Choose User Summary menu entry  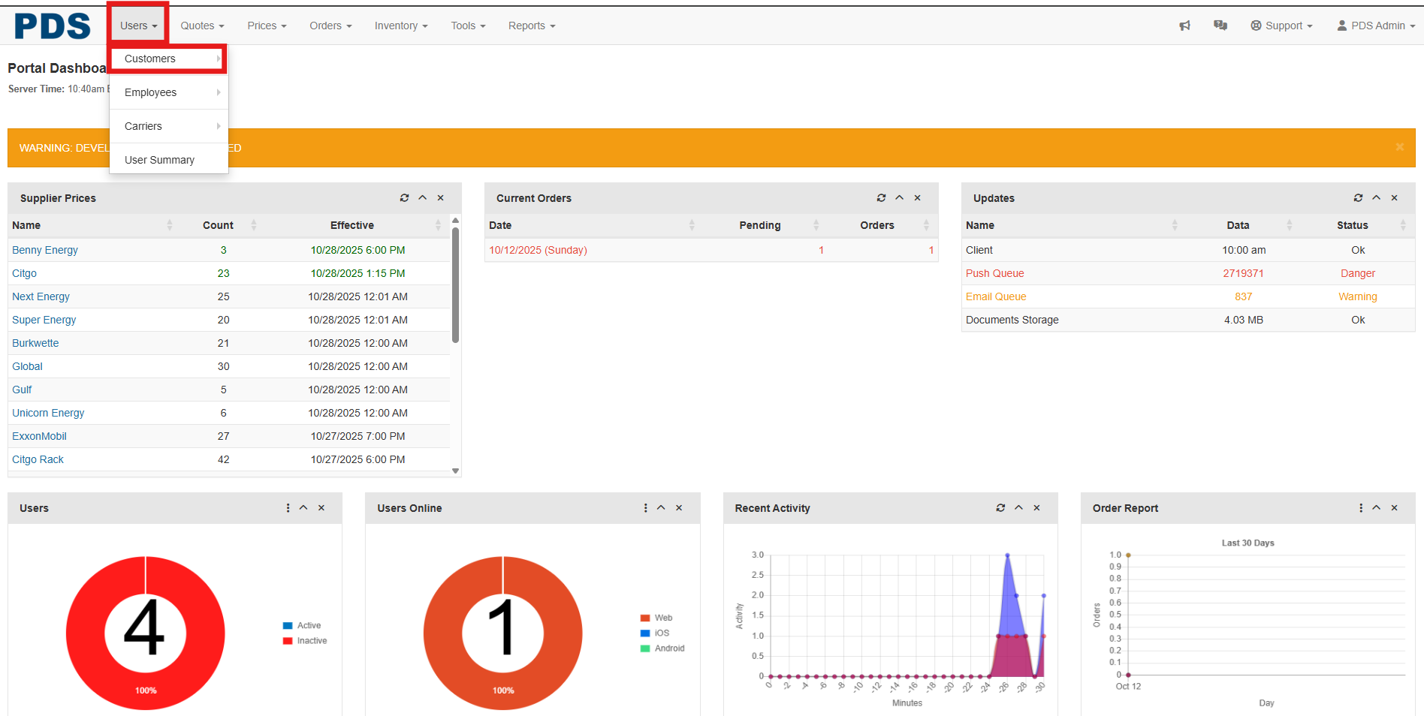click(159, 160)
